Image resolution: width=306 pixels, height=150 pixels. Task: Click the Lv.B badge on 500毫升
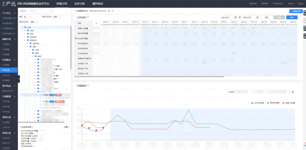(52, 95)
